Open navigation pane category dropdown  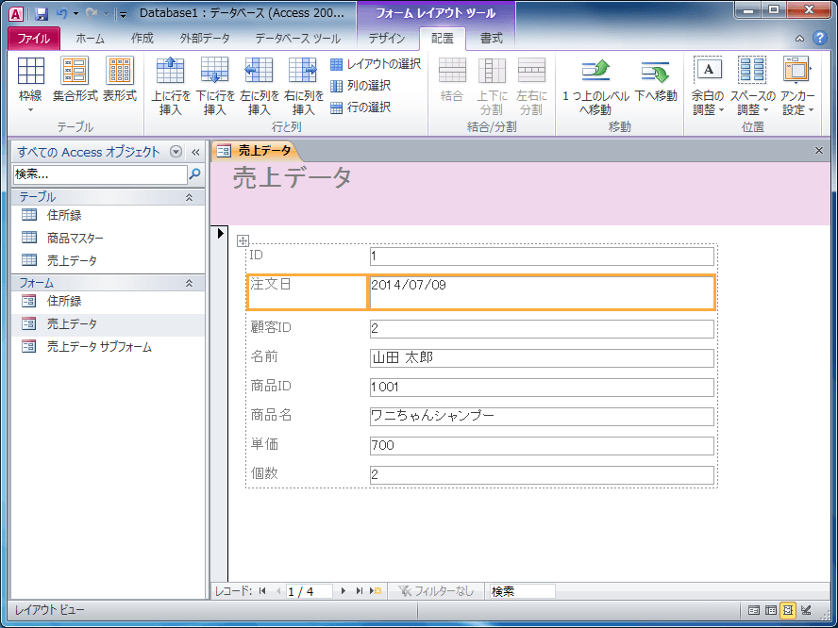176,152
